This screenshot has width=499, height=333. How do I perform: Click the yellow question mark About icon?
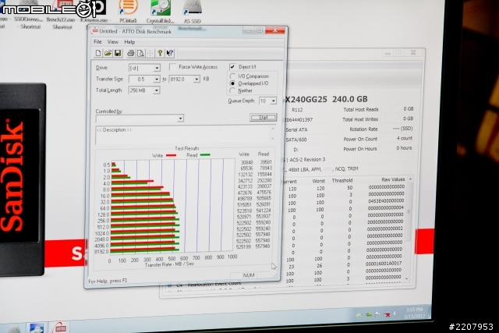(x=160, y=53)
